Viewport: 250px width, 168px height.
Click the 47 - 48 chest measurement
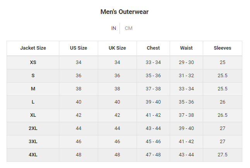click(153, 155)
